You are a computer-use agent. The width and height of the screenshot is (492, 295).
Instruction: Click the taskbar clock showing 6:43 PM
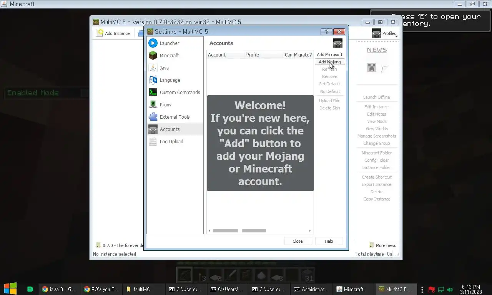coord(471,289)
